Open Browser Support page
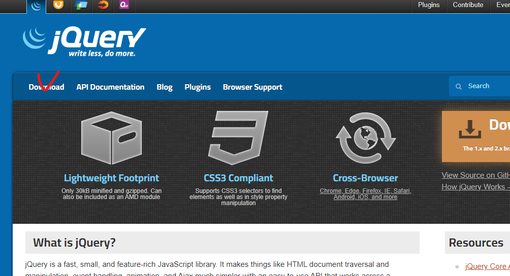Viewport: 510px width, 276px height. coord(252,87)
